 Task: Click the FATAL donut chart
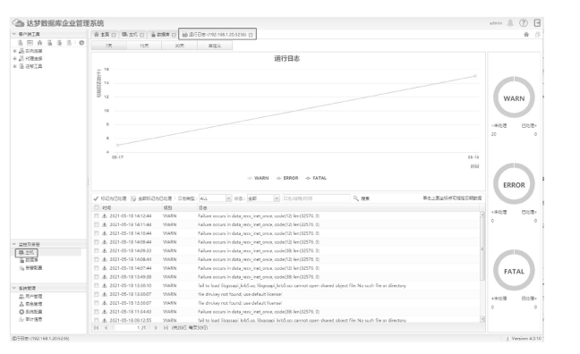point(514,271)
